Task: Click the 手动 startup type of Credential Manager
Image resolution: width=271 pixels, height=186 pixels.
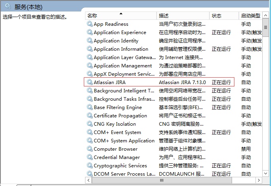Action: [246, 157]
